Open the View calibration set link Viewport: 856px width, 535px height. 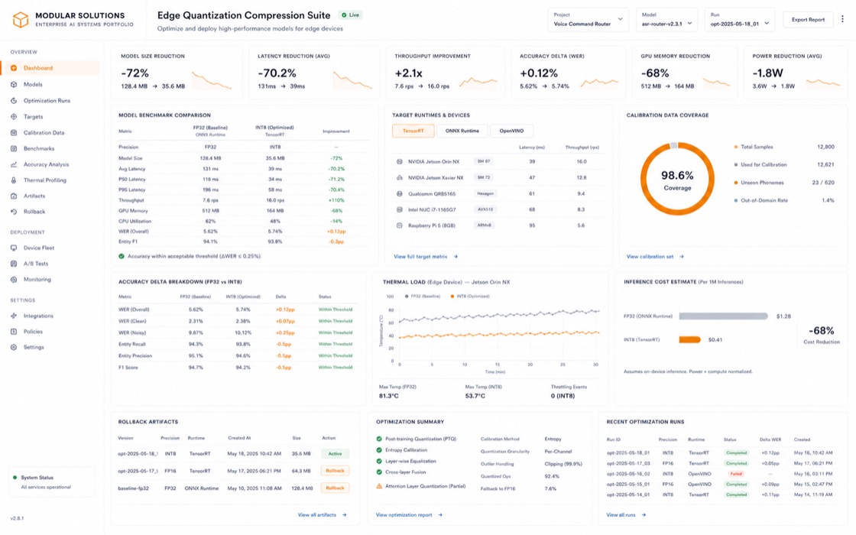click(654, 257)
